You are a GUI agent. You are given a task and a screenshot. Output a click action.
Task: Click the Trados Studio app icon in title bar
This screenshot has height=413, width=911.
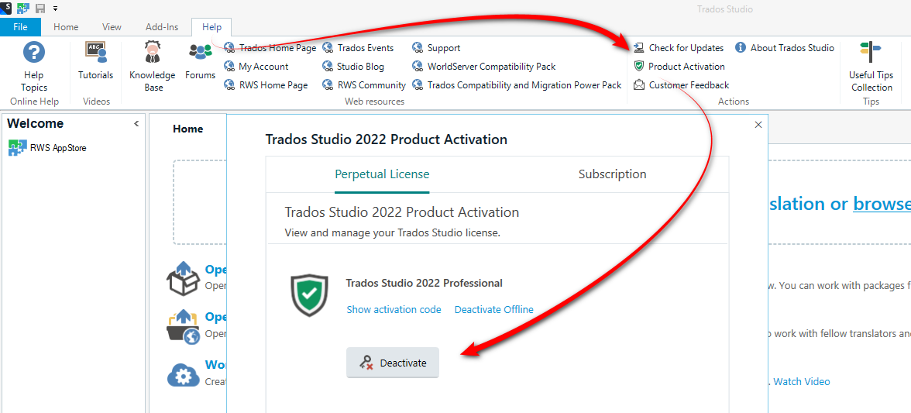[6, 8]
